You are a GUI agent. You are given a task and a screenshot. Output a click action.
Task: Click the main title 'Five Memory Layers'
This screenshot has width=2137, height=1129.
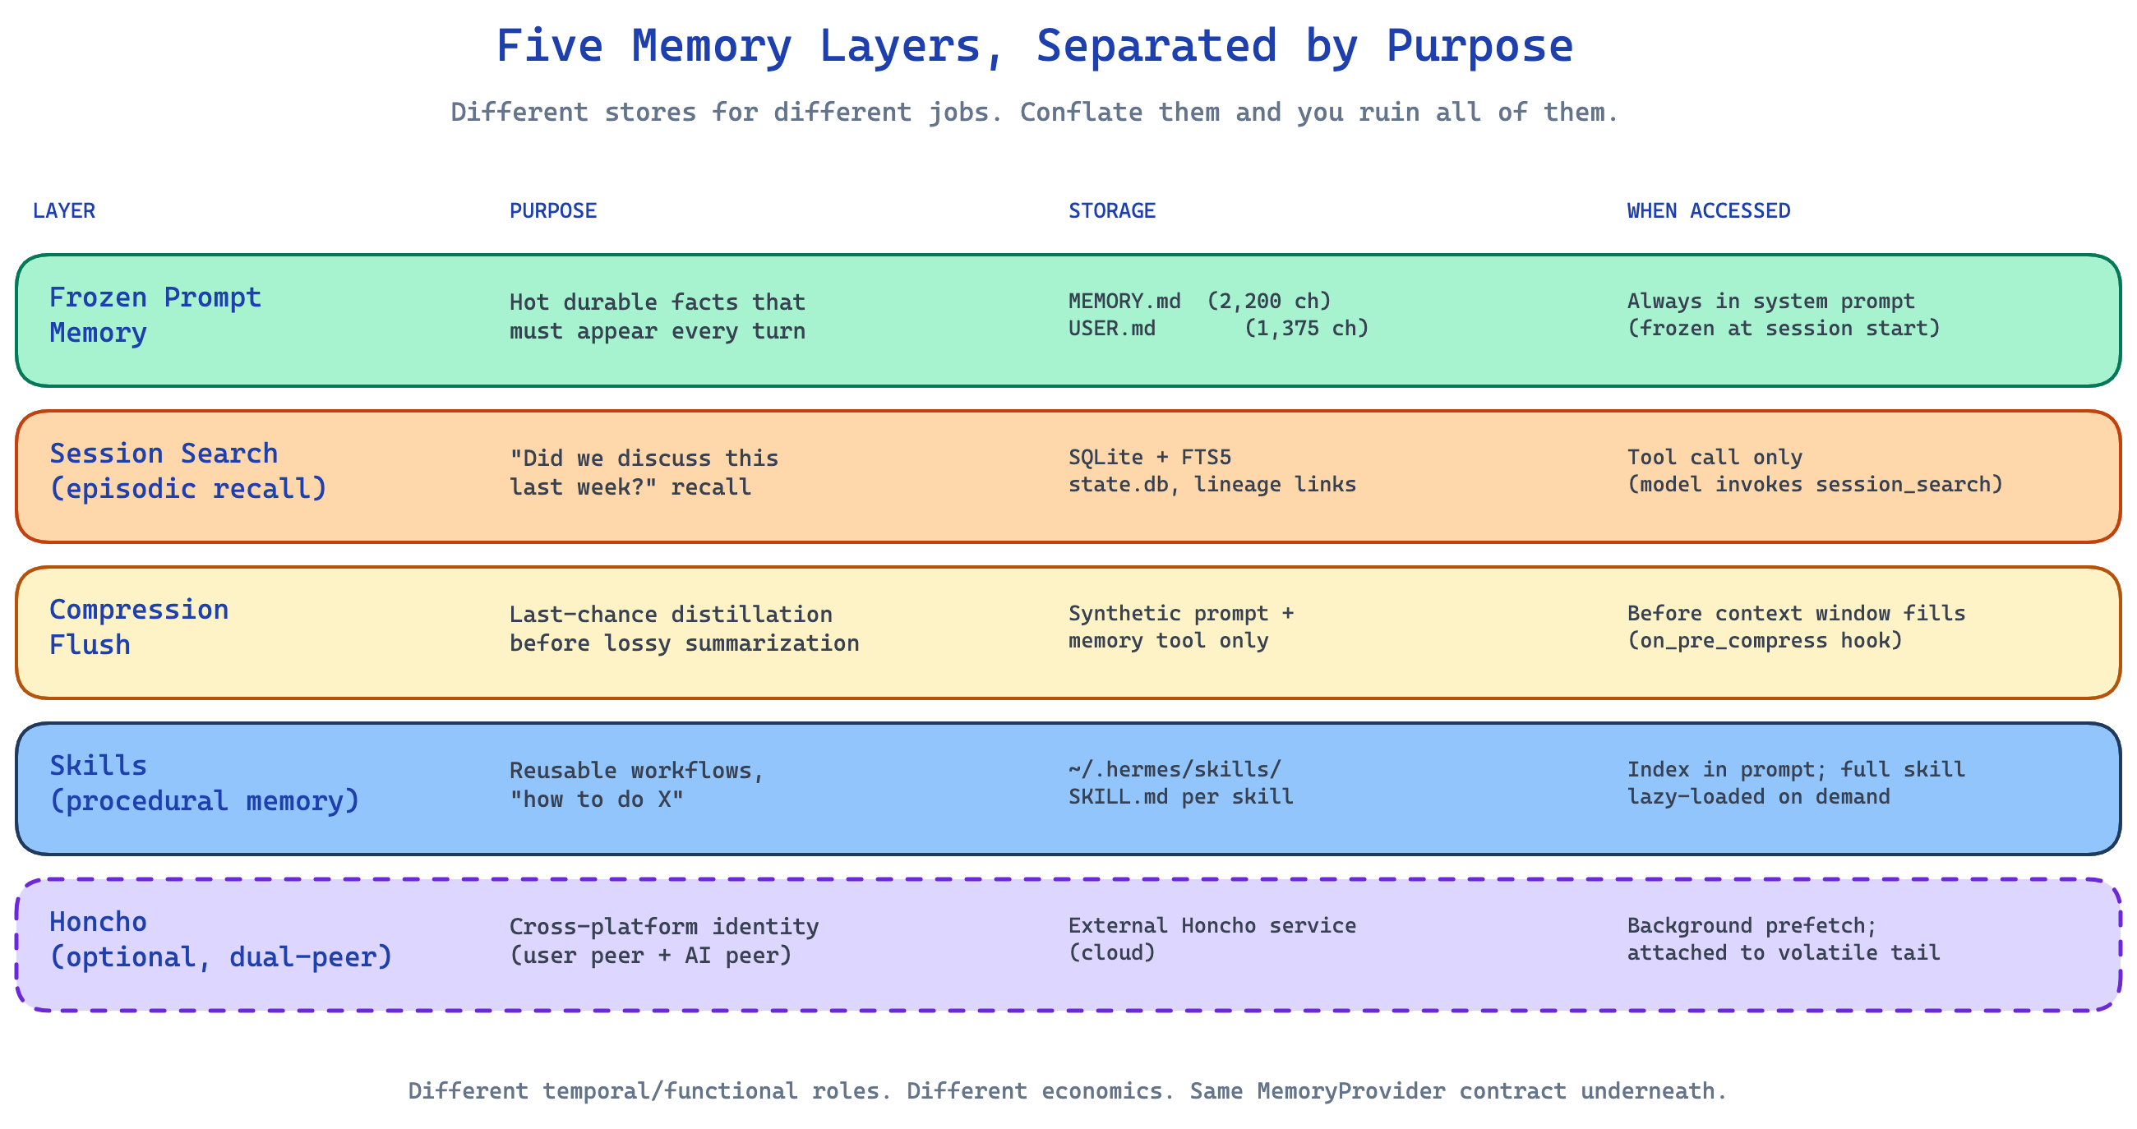pos(1034,46)
